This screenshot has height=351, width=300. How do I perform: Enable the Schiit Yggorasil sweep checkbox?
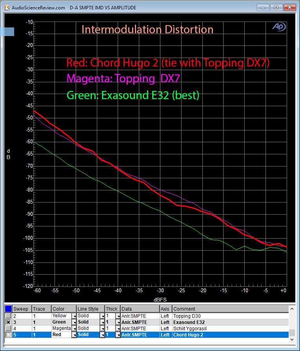pyautogui.click(x=8, y=328)
